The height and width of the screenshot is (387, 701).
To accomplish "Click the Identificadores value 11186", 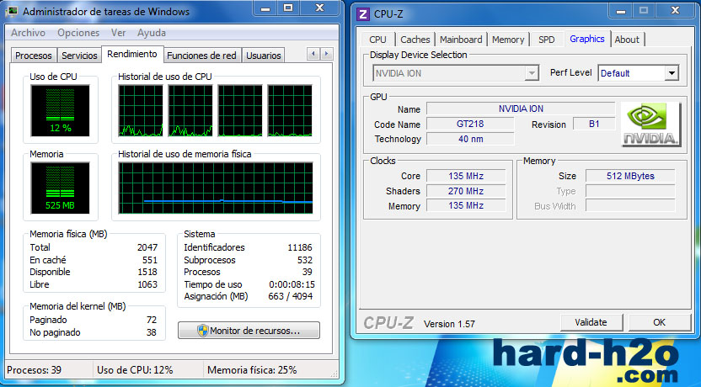I will 300,247.
